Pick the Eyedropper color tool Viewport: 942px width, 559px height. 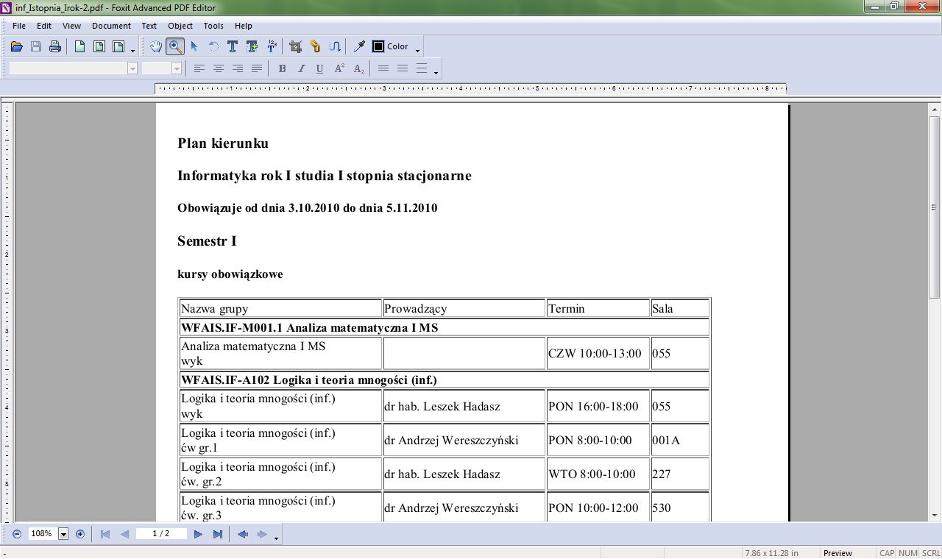pos(359,46)
